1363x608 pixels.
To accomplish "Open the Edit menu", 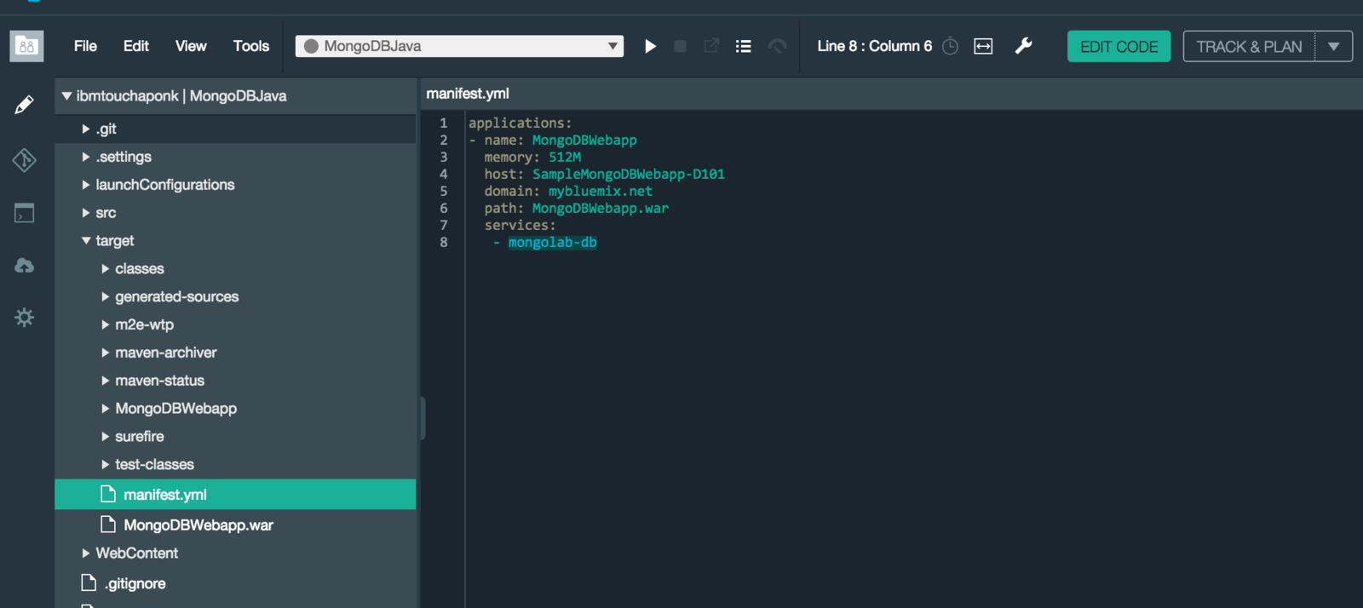I will [x=136, y=46].
